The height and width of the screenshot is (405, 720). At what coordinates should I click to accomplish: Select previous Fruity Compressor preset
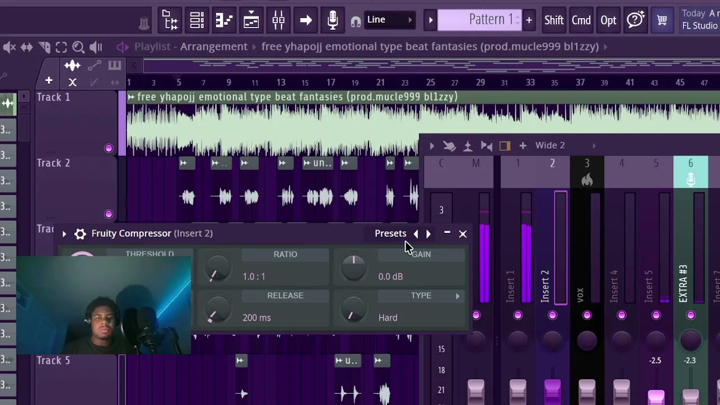(x=416, y=234)
